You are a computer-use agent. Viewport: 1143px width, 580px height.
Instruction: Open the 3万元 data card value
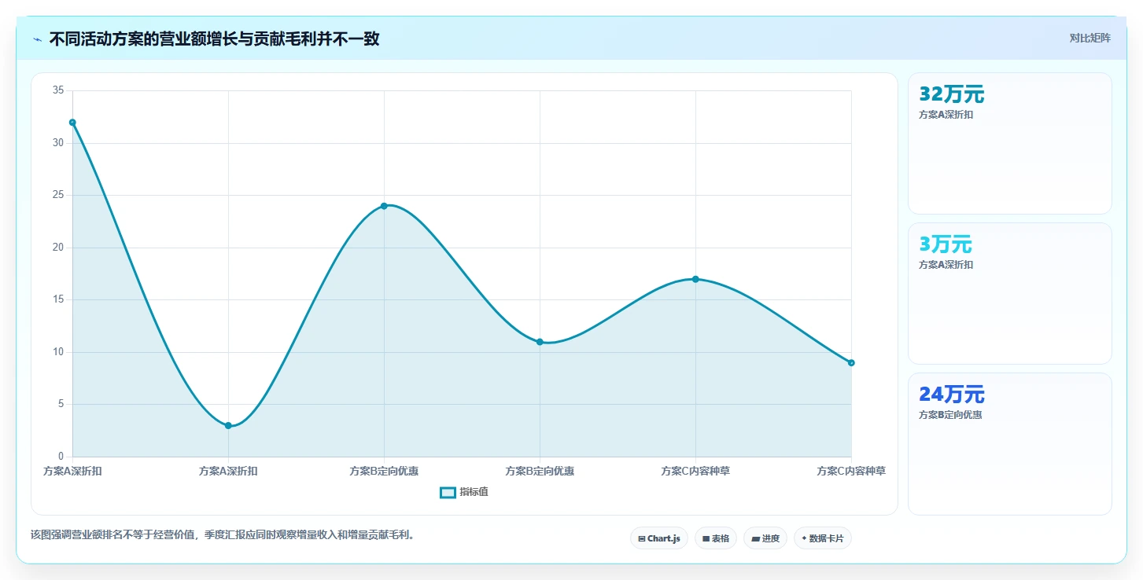(x=946, y=244)
